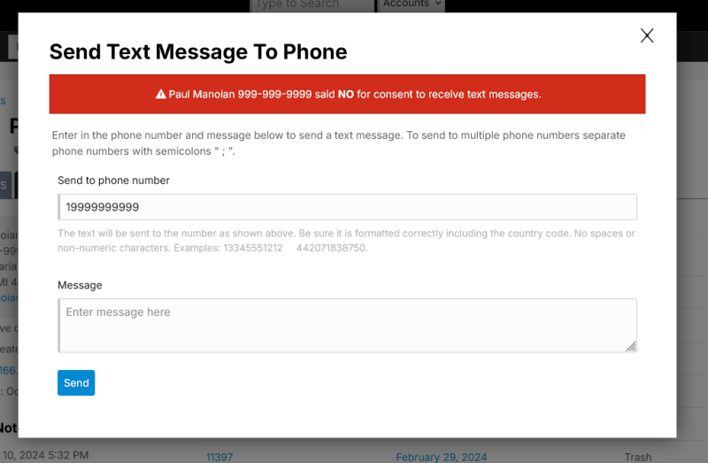This screenshot has width=708, height=463.
Task: Click the 'Message' field label
Action: pos(80,285)
